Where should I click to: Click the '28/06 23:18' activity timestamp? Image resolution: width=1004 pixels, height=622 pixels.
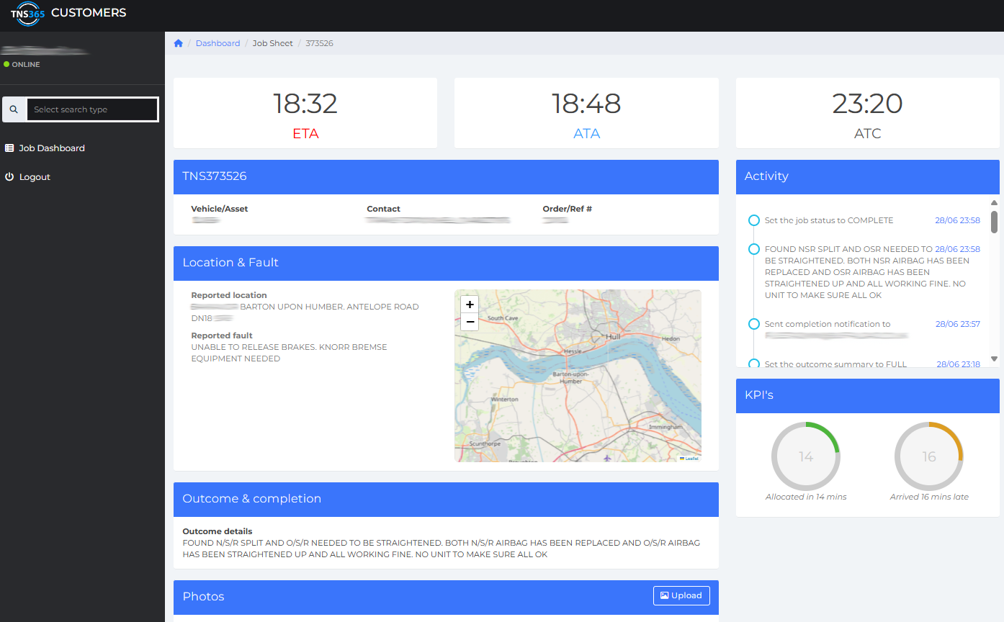(958, 364)
